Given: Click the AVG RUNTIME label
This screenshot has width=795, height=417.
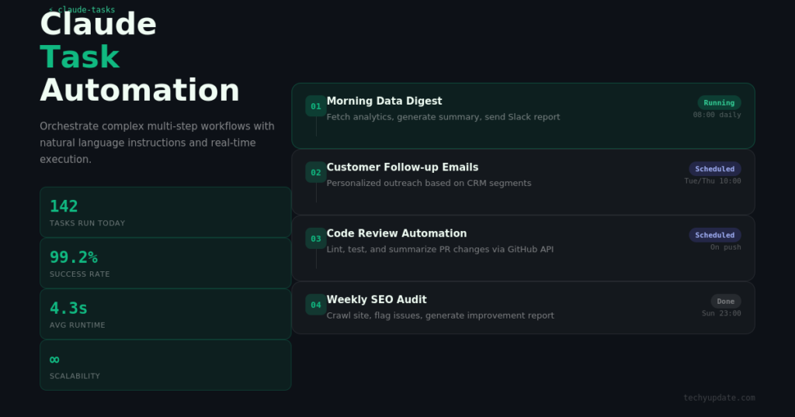Looking at the screenshot, I should 78,326.
